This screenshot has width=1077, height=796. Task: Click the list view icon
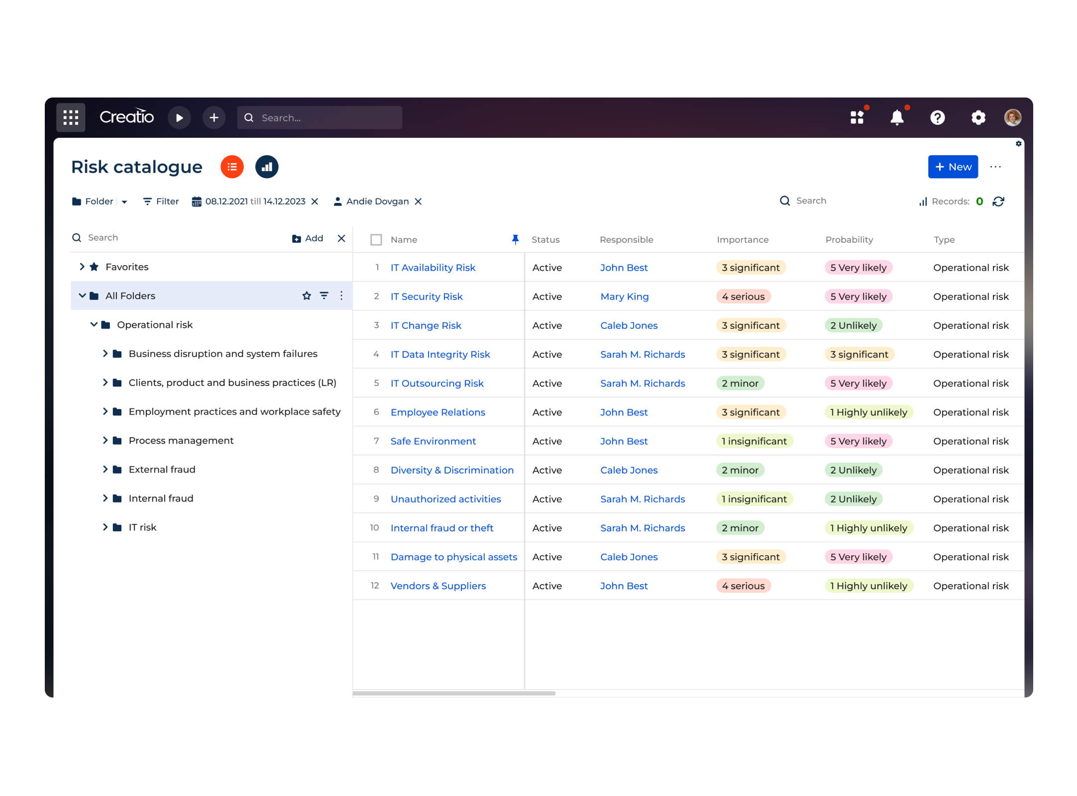point(231,166)
